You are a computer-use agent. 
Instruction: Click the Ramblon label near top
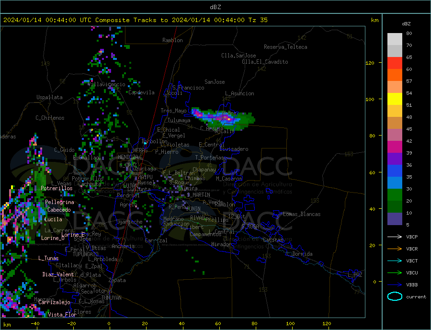tap(172, 40)
